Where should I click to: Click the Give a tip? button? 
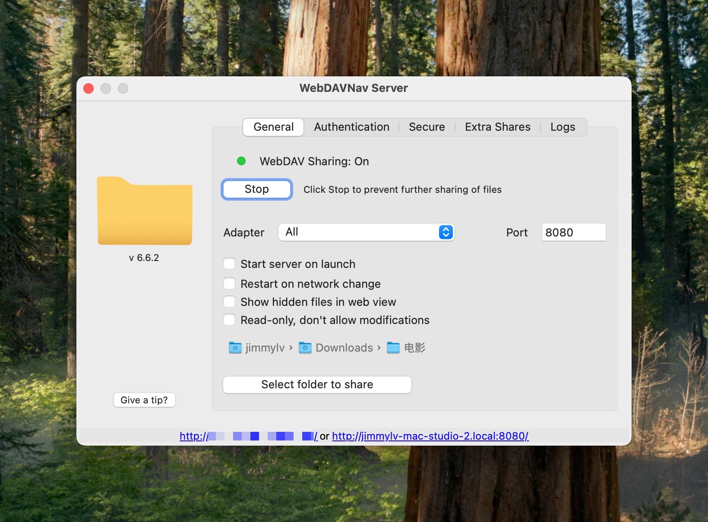pos(144,400)
